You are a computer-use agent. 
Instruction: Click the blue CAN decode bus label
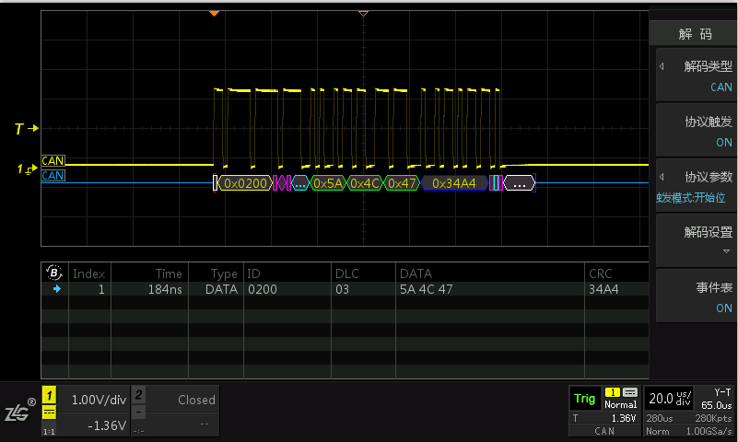pyautogui.click(x=53, y=176)
